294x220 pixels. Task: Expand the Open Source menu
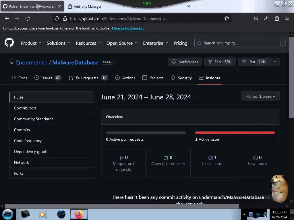[x=122, y=43]
